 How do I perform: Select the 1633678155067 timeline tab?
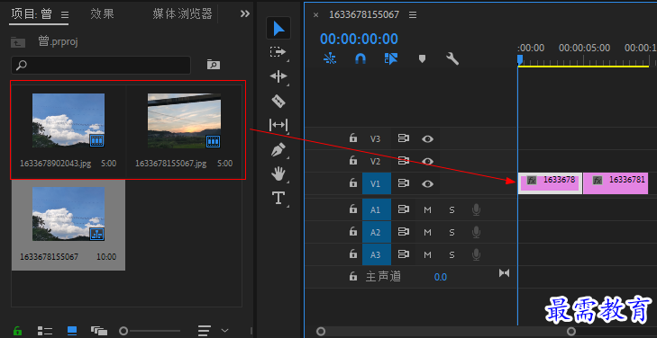click(x=364, y=14)
